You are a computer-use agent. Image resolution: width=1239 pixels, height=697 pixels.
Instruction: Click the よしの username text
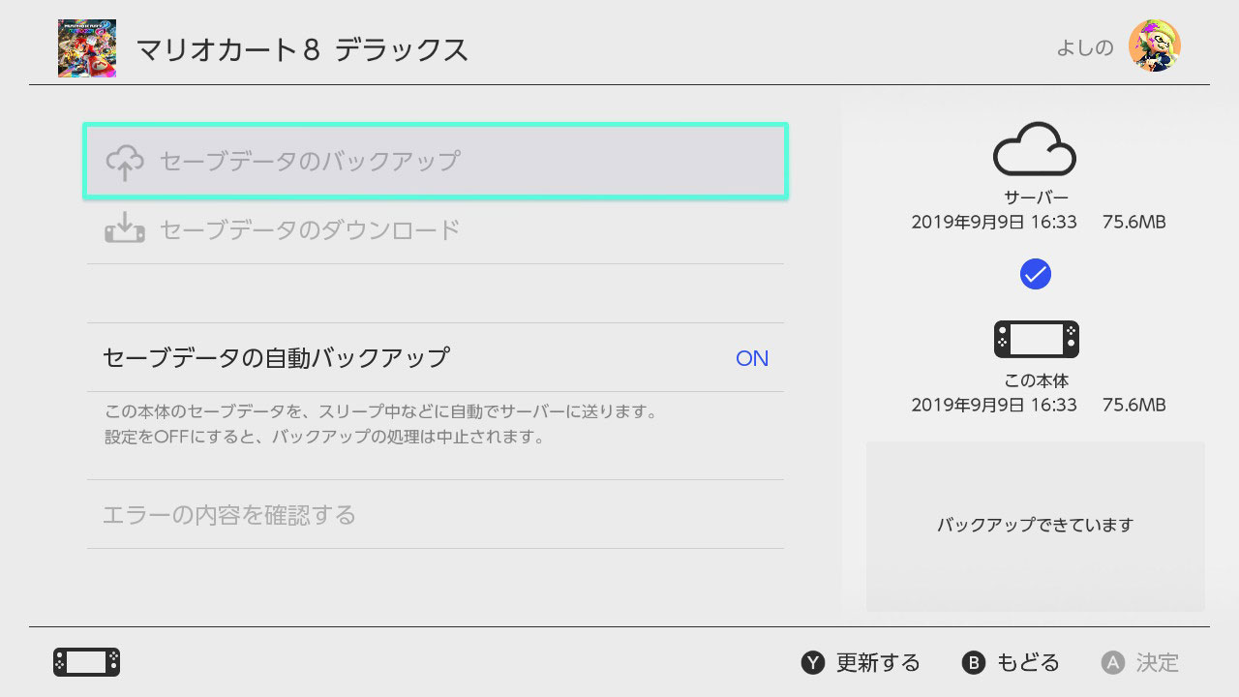(x=1084, y=47)
